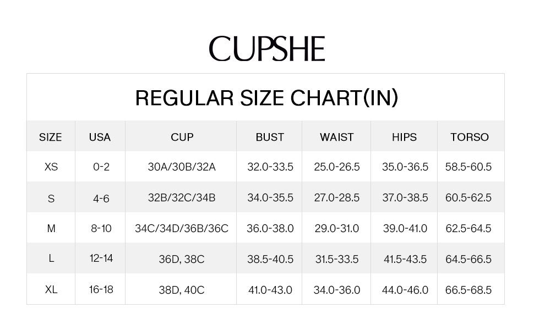Select the CUP column header
Image resolution: width=534 pixels, height=330 pixels.
click(182, 137)
